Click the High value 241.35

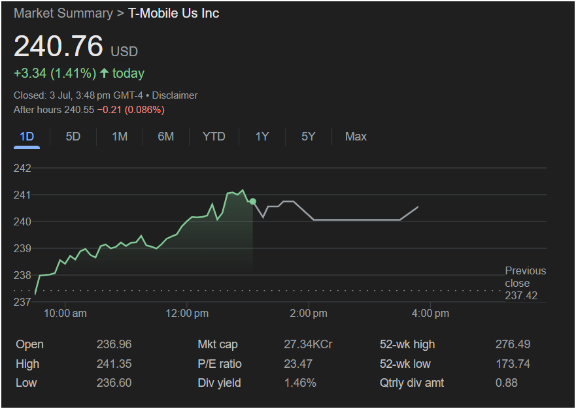pyautogui.click(x=114, y=364)
